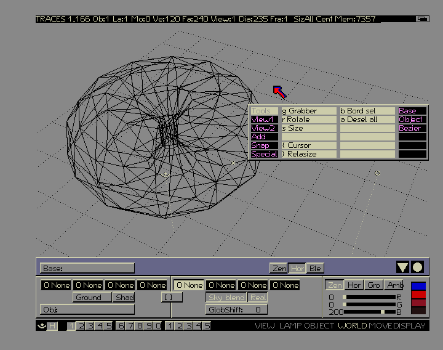443x350 pixels.
Task: Select Amb color channel radio button
Action: 394,285
